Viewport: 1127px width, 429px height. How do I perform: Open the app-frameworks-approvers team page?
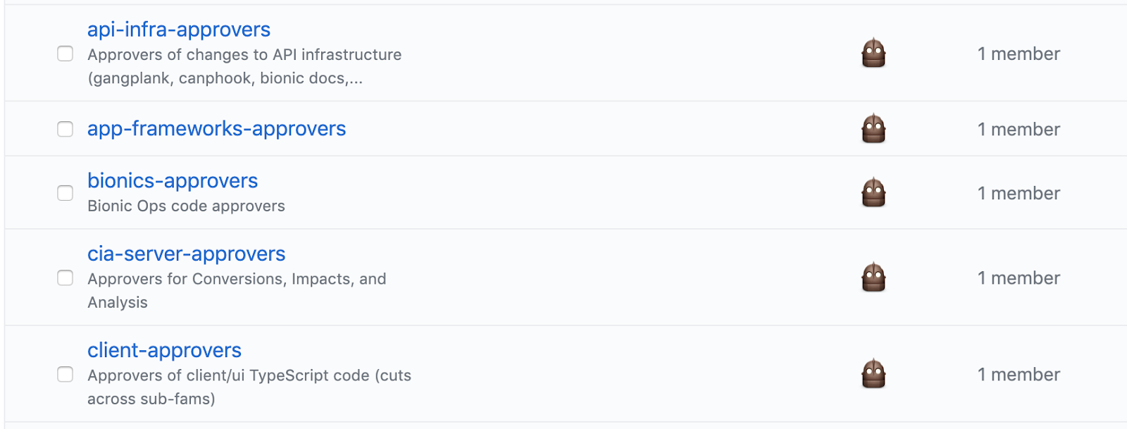pos(216,128)
